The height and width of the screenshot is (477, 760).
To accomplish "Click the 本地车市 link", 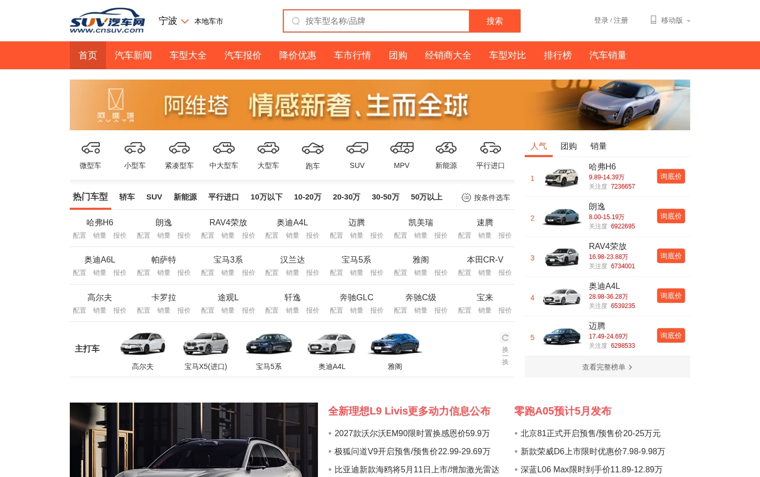I will tap(209, 21).
